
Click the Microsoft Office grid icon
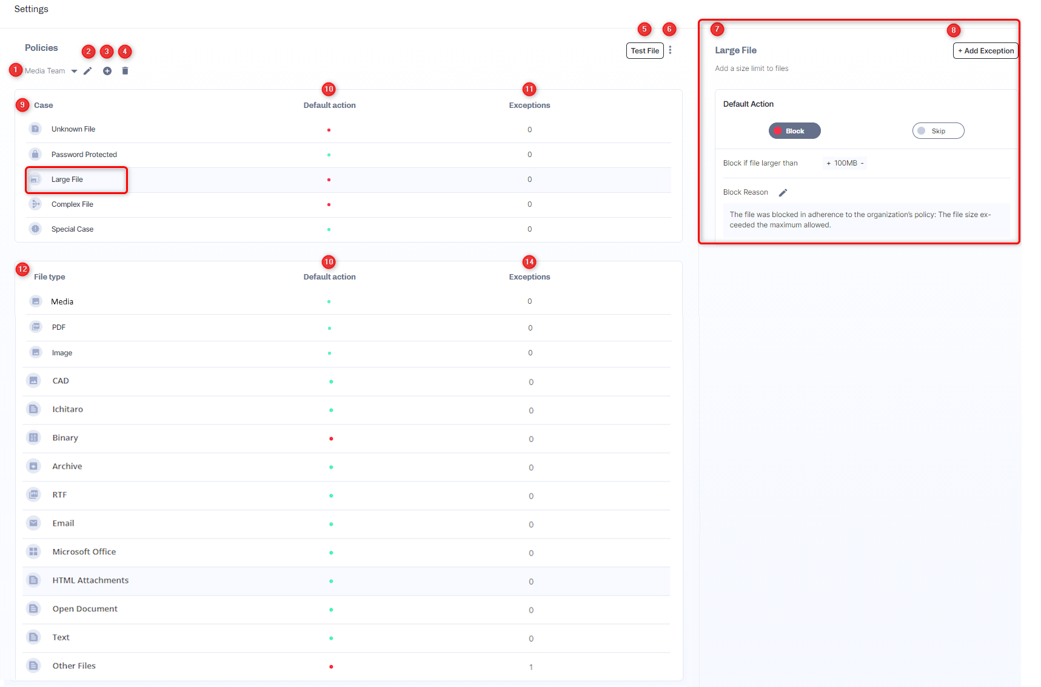33,552
